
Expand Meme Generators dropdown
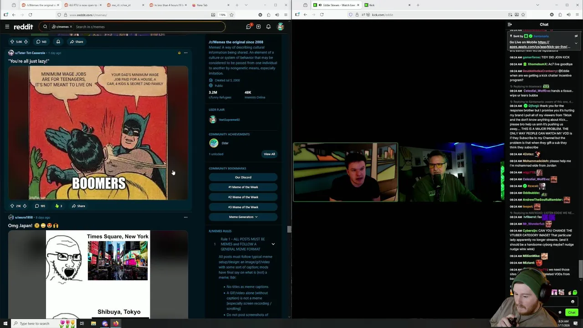243,217
